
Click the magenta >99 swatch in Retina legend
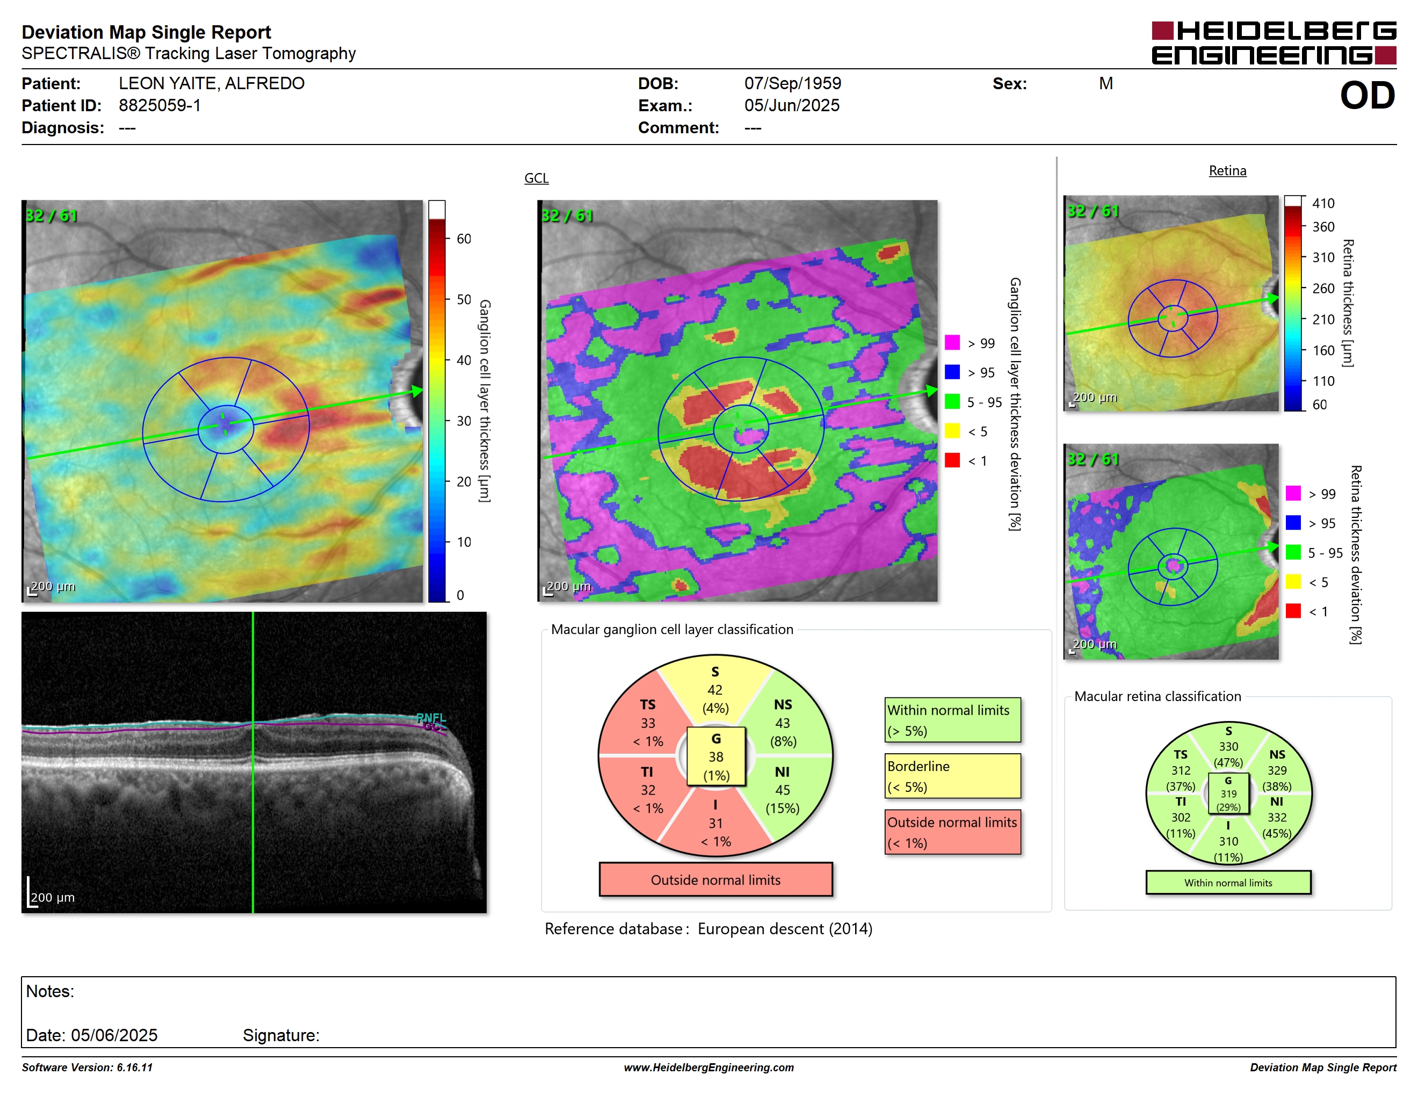pyautogui.click(x=1293, y=493)
